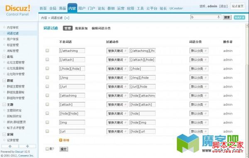Open 替换关键词 dropdown in the [/attach] row

click(117, 60)
